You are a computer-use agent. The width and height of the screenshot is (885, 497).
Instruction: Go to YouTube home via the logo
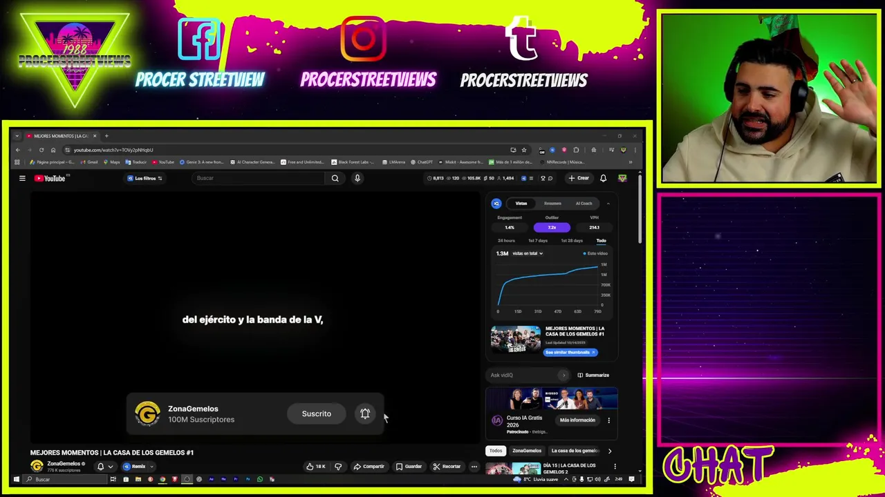point(50,178)
